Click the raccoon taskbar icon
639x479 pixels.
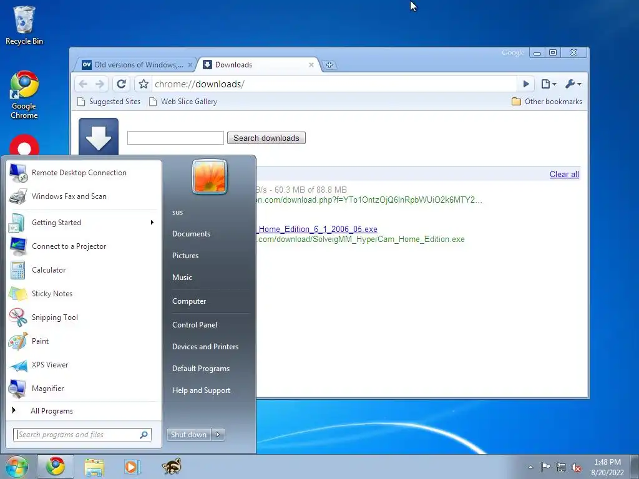click(x=172, y=467)
